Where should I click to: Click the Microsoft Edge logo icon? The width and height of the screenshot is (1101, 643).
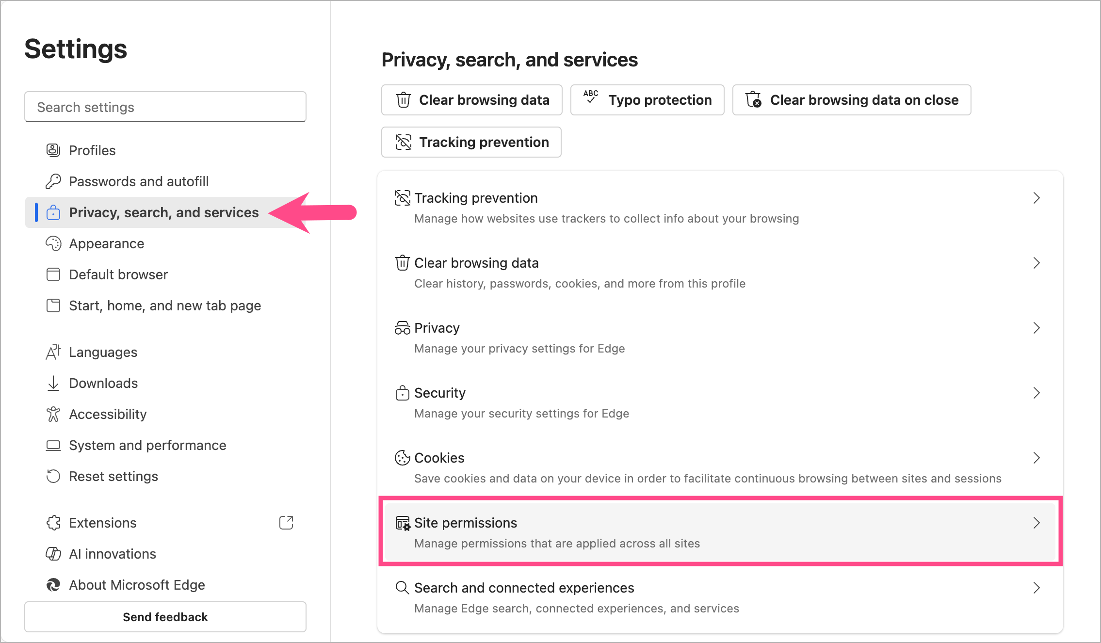[53, 585]
